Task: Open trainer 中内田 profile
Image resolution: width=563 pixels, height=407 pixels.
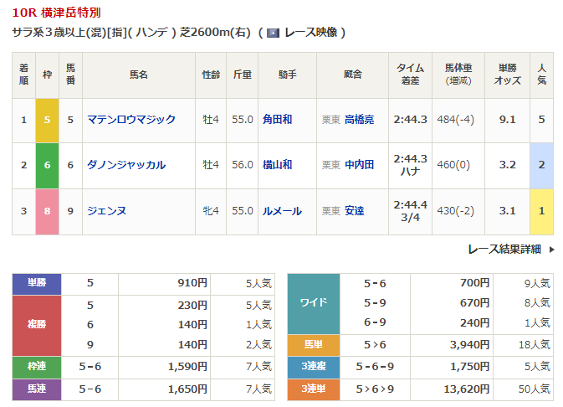Action: [x=359, y=165]
